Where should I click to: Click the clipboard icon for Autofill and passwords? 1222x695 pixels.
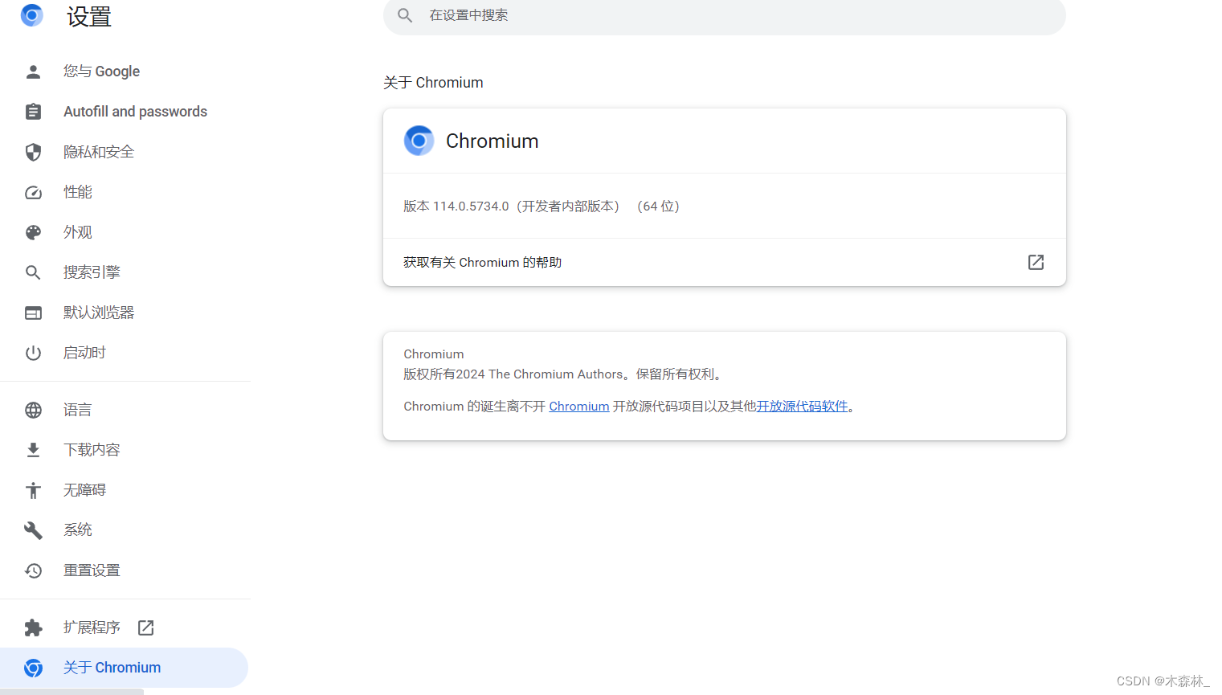tap(33, 112)
